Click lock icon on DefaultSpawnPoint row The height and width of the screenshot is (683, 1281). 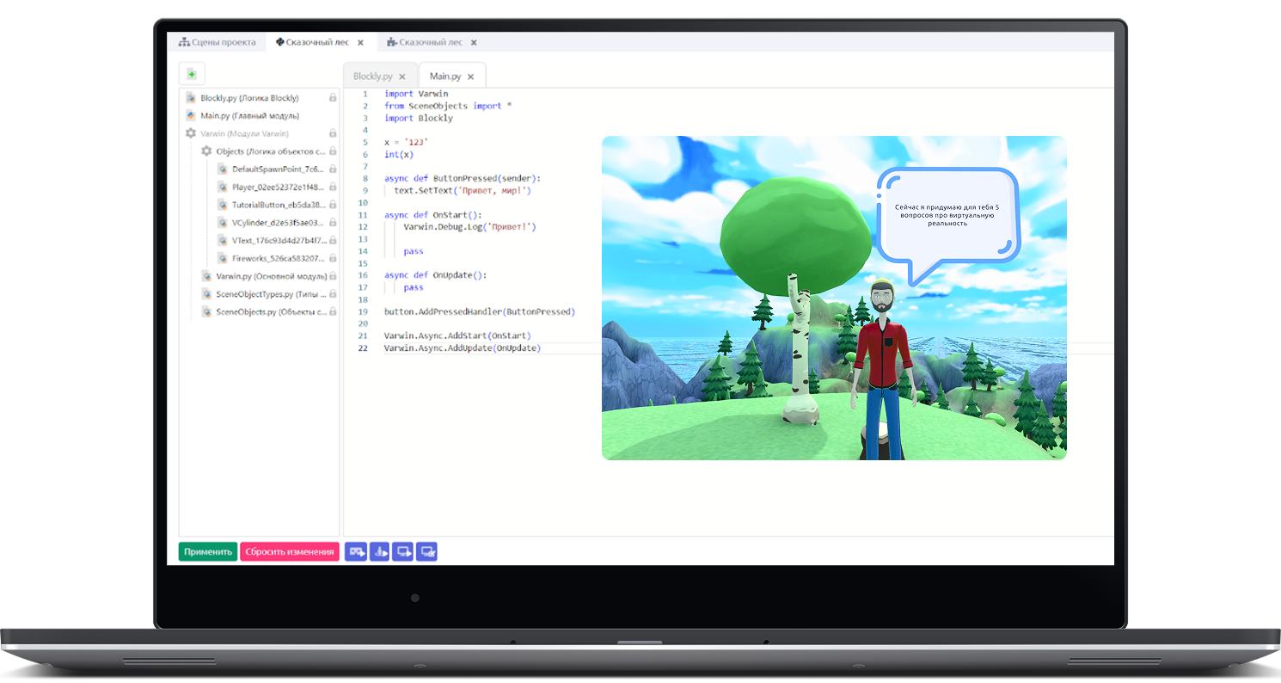click(x=333, y=169)
